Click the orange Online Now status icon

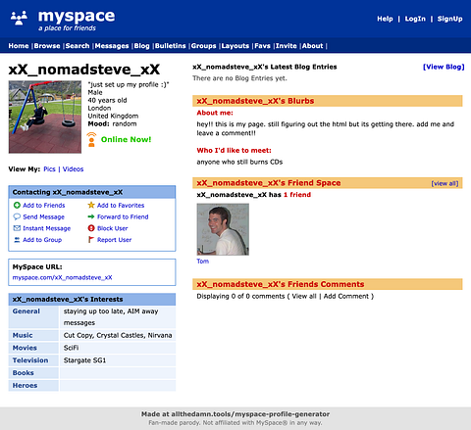[91, 139]
